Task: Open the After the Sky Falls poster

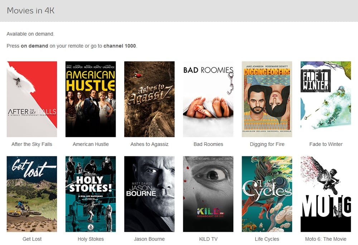Action: pyautogui.click(x=32, y=99)
